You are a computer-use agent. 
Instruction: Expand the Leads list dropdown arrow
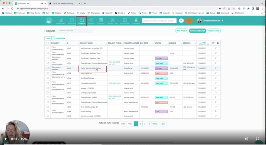pyautogui.click(x=53, y=38)
